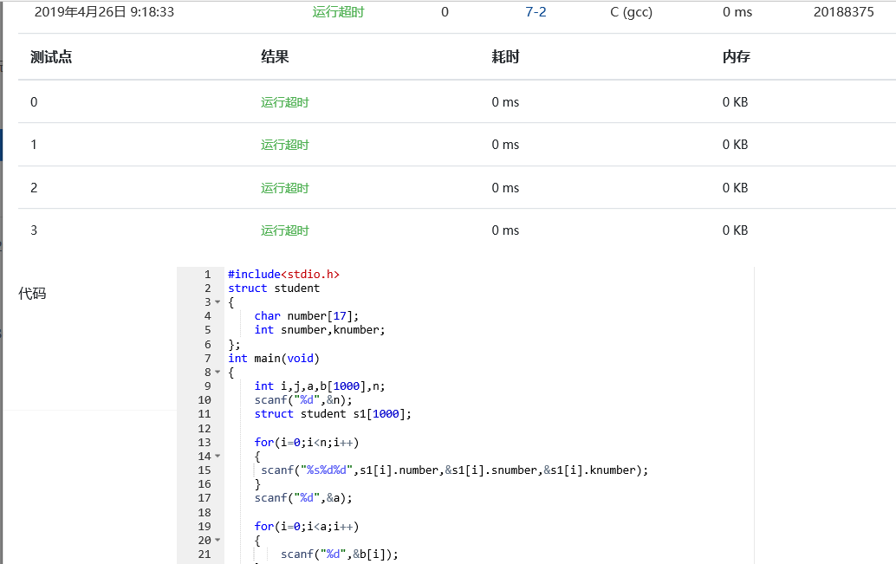
Task: Click the 内存 column header
Action: point(736,57)
